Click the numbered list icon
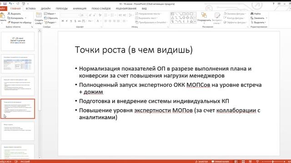 pyautogui.click(x=112, y=15)
